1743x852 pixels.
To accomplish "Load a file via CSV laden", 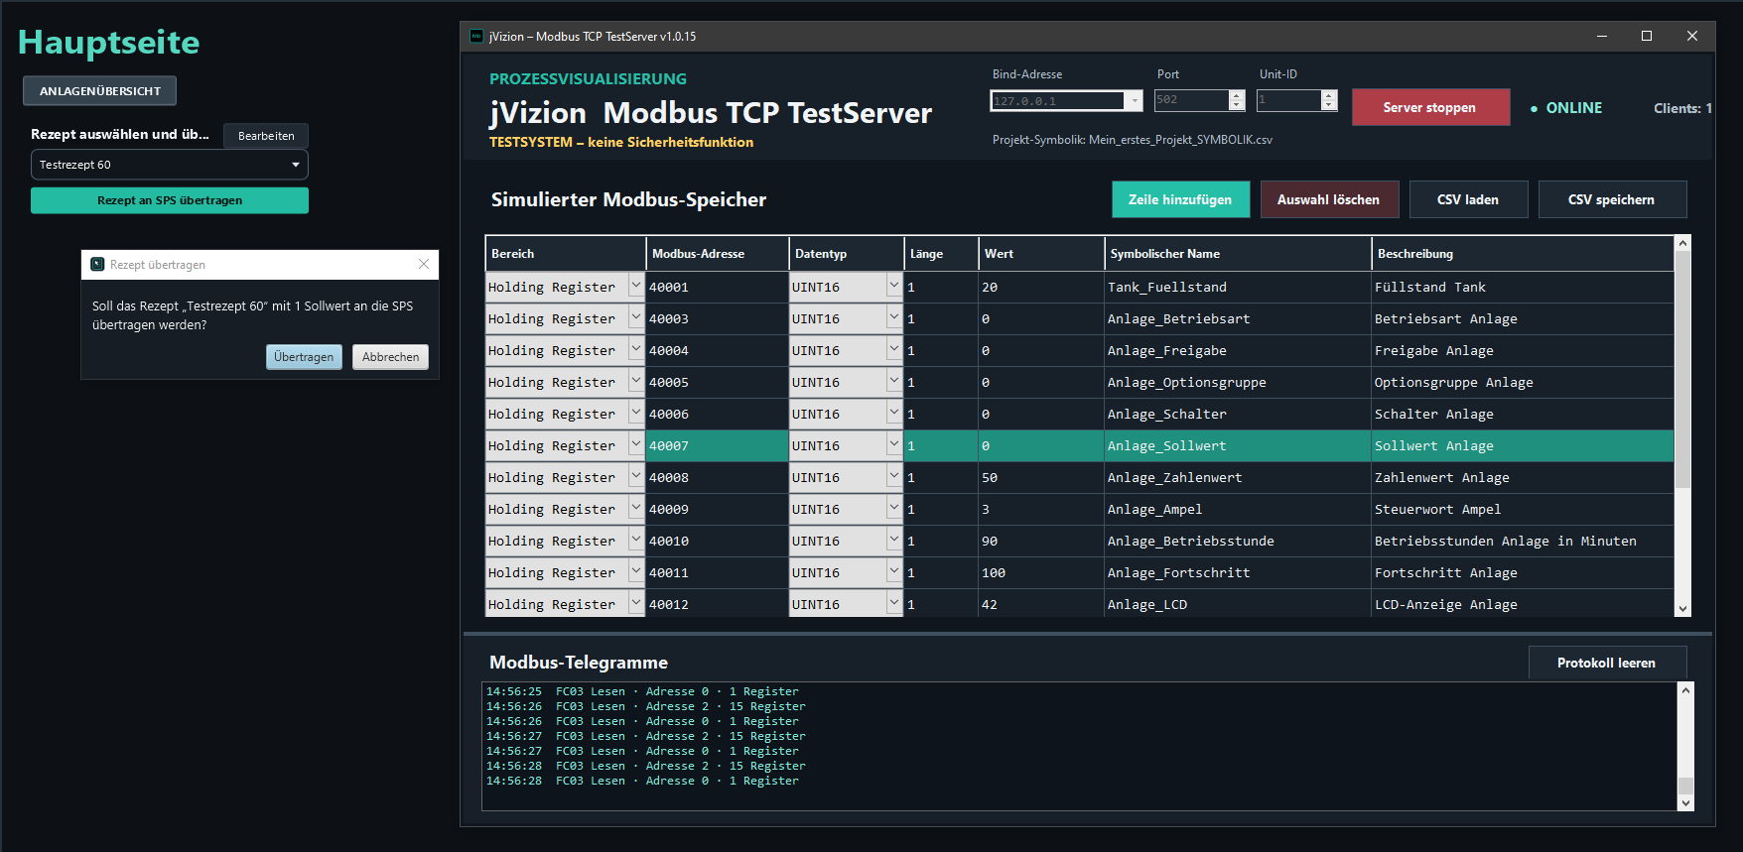I will 1468,199.
